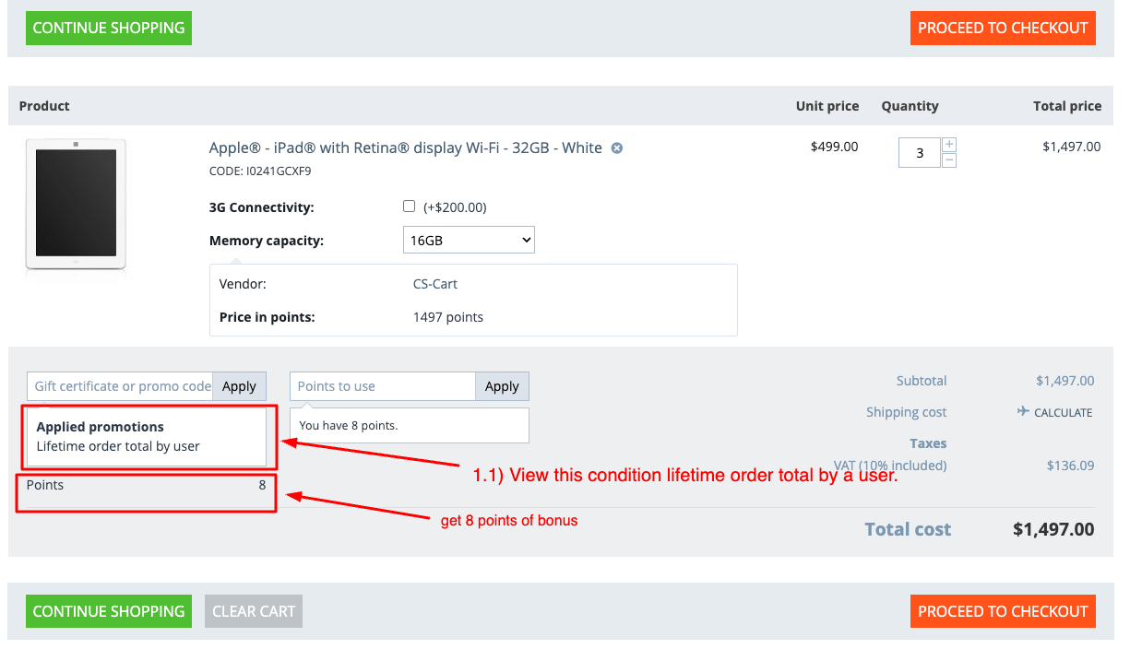The image size is (1130, 661).
Task: Open the Memory capacity dropdown
Action: click(469, 240)
